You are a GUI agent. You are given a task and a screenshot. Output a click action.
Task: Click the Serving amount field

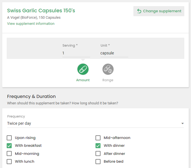tap(76, 53)
